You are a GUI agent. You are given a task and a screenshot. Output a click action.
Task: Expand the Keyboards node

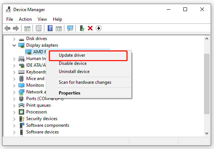click(x=14, y=72)
